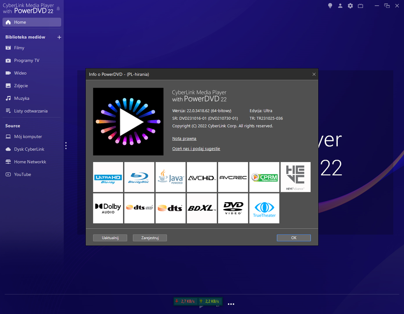Click the Uaktualnij update button
Viewport: 404px width, 314px height.
pos(110,238)
